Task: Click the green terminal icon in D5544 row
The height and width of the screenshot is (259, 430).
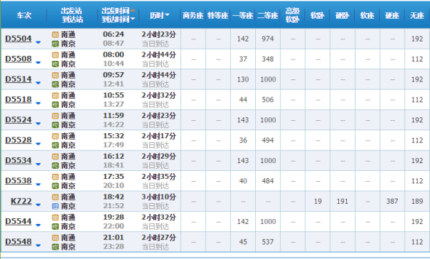Action: pos(55,227)
